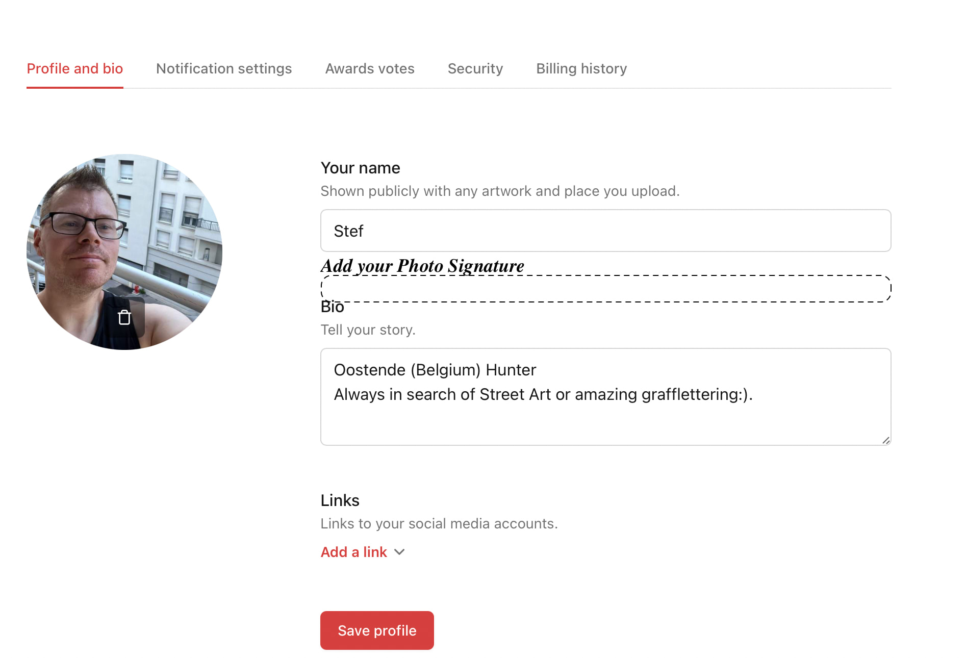This screenshot has width=966, height=658.
Task: Open the Notification settings tab
Action: click(x=224, y=68)
